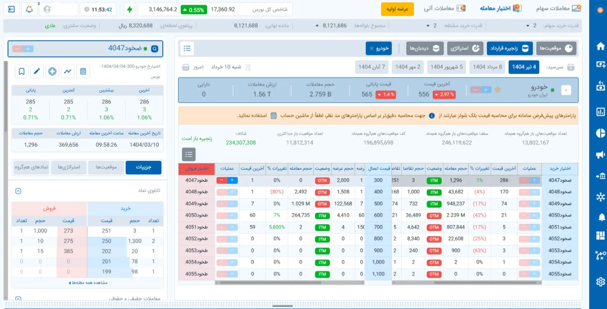The width and height of the screenshot is (607, 309).
Task: Click دیده‌بان‌ها toolbar button
Action: 425,48
